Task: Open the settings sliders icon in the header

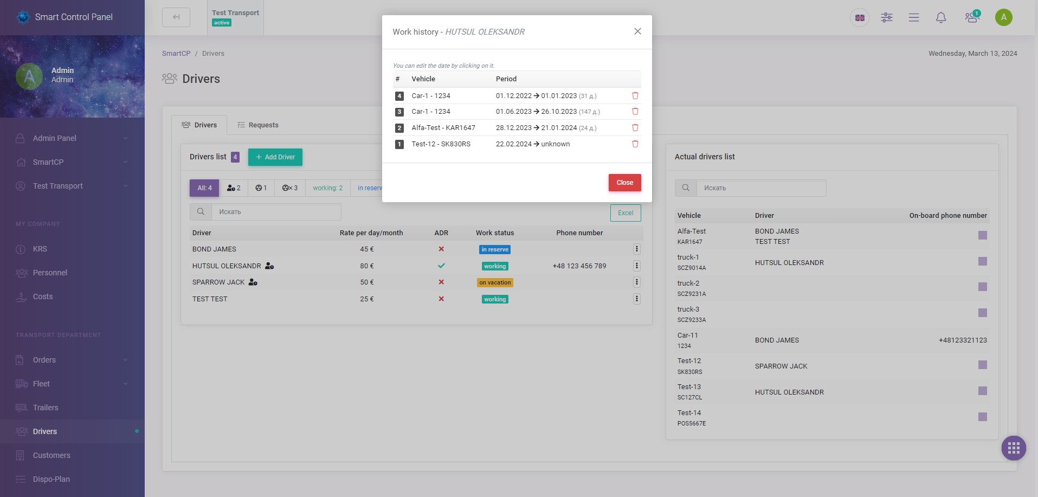Action: (887, 17)
